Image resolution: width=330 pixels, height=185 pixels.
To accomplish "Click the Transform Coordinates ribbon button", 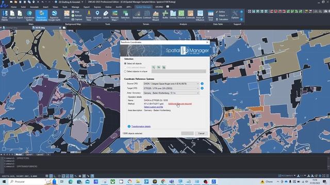I will (41, 15).
